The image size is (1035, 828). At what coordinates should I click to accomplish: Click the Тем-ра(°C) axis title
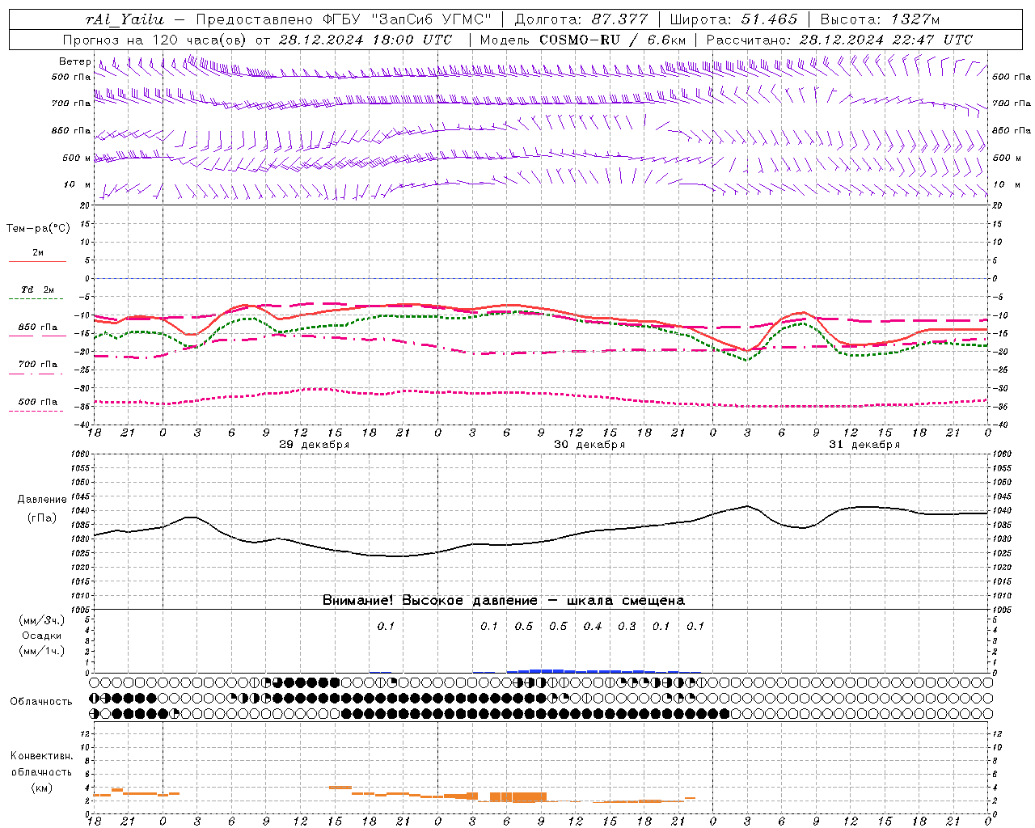click(38, 229)
